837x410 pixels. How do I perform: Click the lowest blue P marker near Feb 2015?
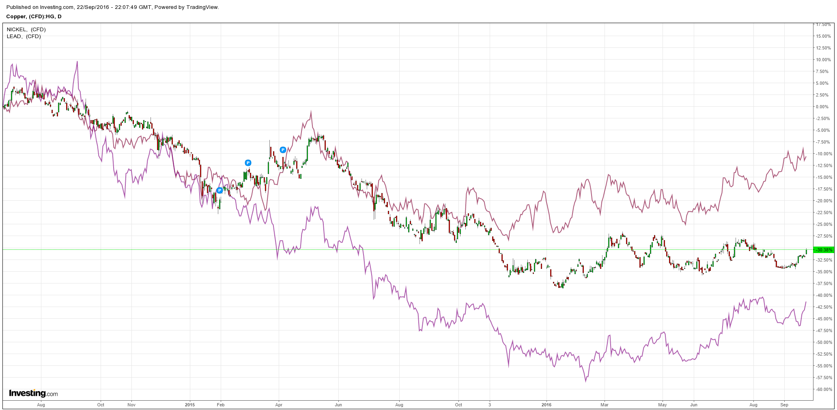tap(219, 190)
